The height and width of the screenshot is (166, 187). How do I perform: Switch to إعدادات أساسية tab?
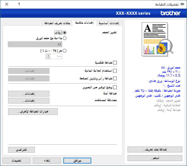(109, 23)
